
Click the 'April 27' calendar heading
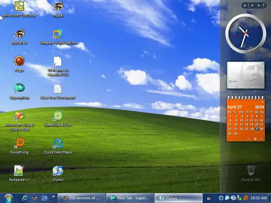point(234,107)
